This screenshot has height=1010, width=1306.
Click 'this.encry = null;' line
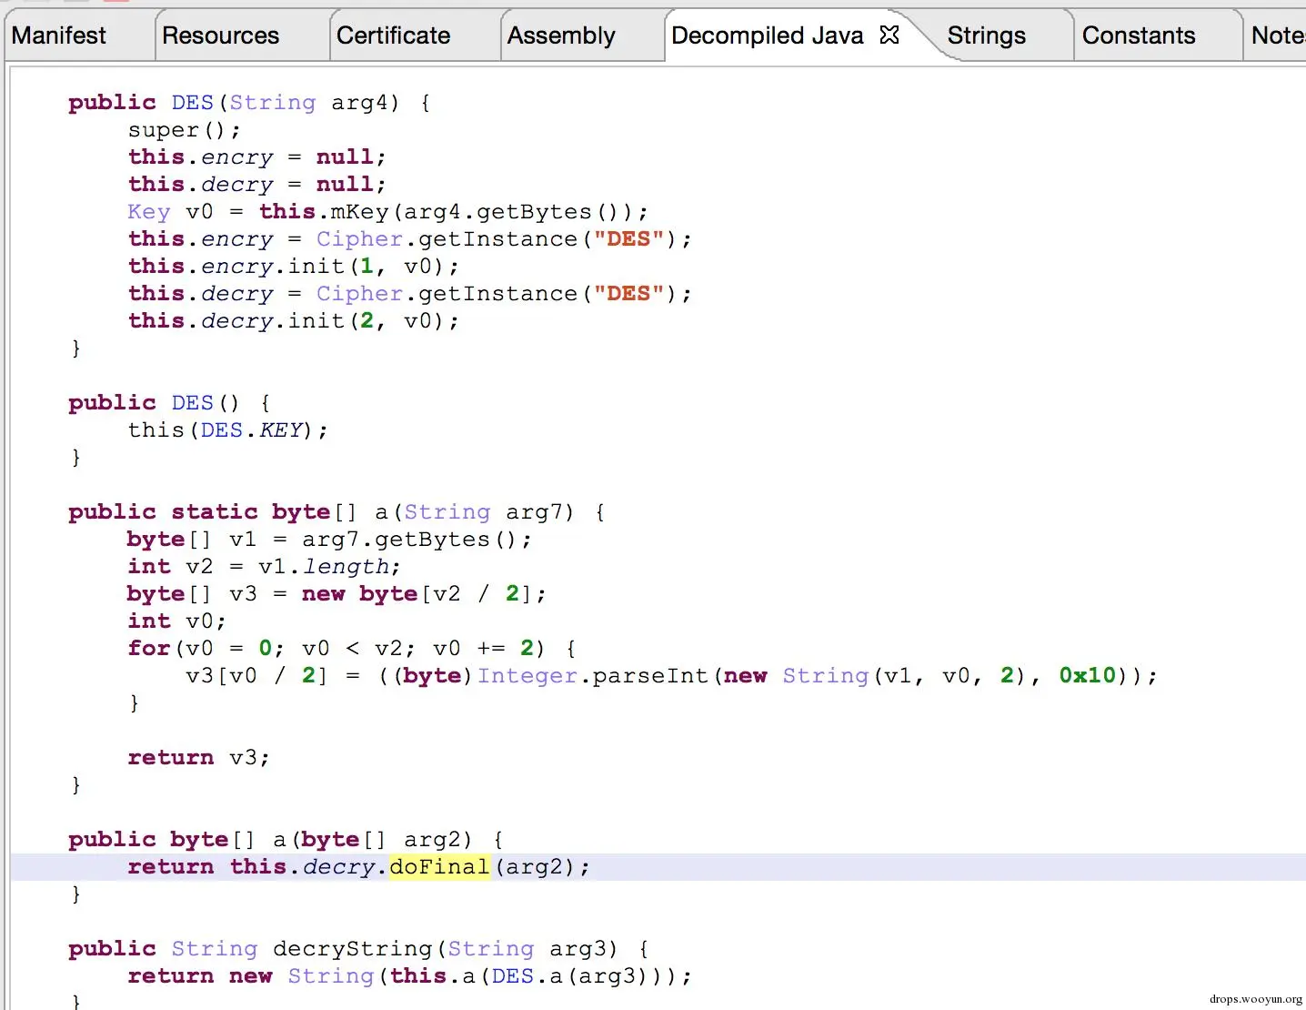tap(256, 157)
